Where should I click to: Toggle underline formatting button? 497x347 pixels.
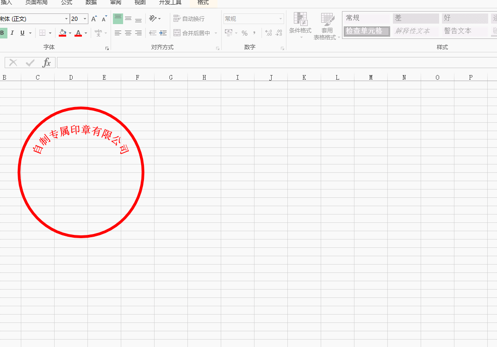(22, 33)
